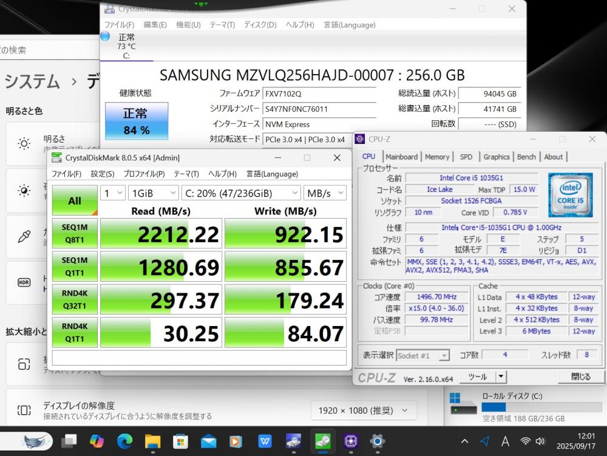Run the SEQ1M Q8T1 test
Screen dimensions: 607x456
[x=75, y=233]
